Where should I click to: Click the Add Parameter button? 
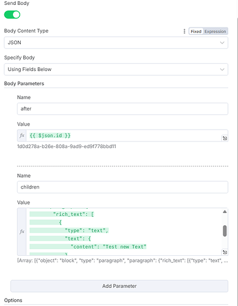(x=119, y=286)
